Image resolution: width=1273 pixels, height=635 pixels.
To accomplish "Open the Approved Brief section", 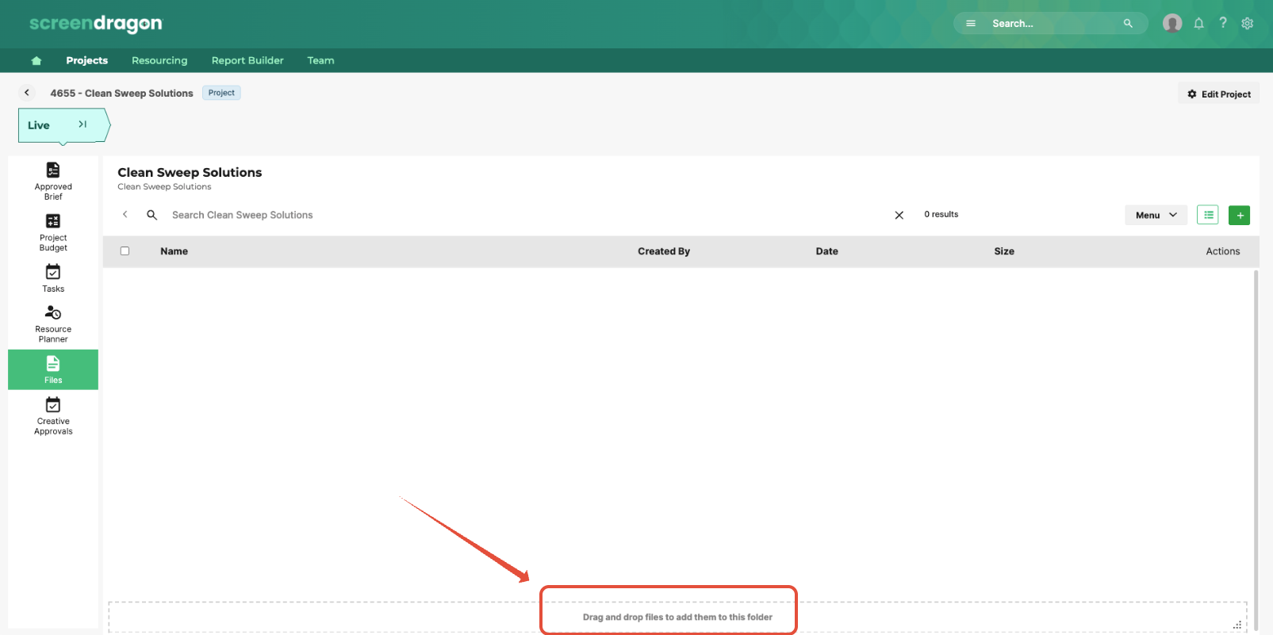I will tap(53, 181).
